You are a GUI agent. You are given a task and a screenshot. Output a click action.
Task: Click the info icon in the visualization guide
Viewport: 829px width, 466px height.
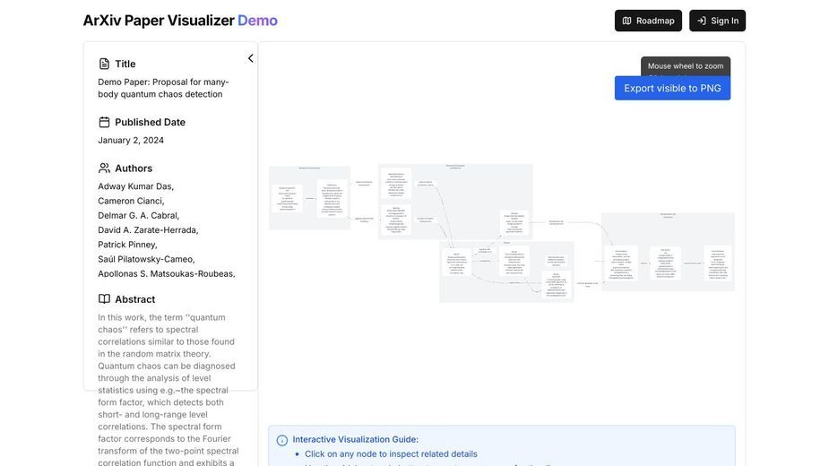[282, 440]
